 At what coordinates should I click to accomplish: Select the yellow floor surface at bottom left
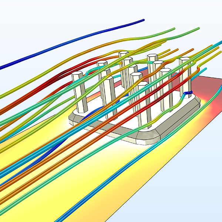22,155
